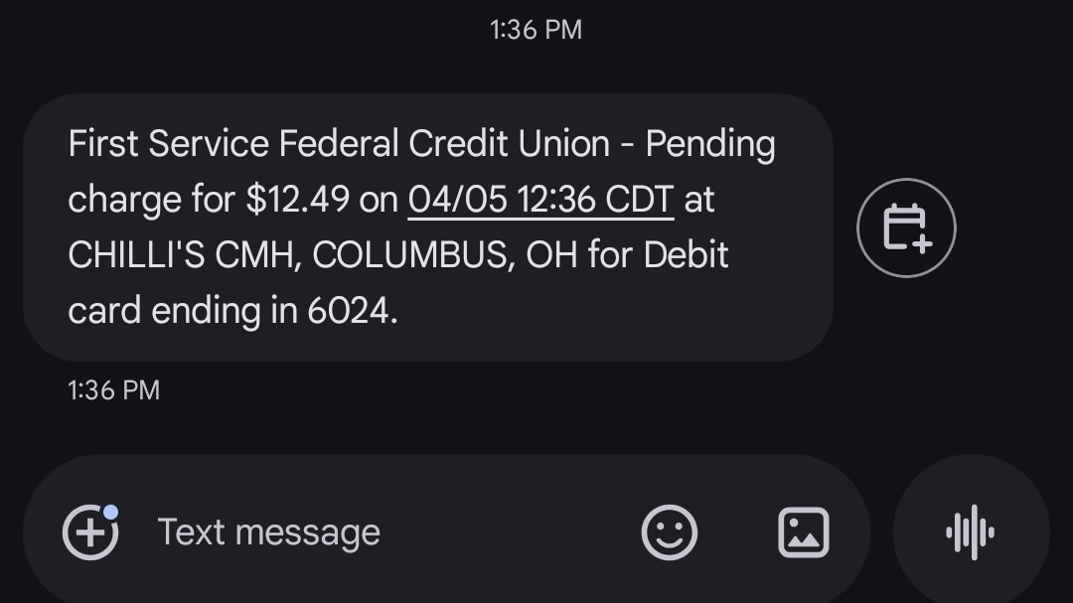1073x603 pixels.
Task: Tap the "Text message" placeholder text
Action: (268, 532)
